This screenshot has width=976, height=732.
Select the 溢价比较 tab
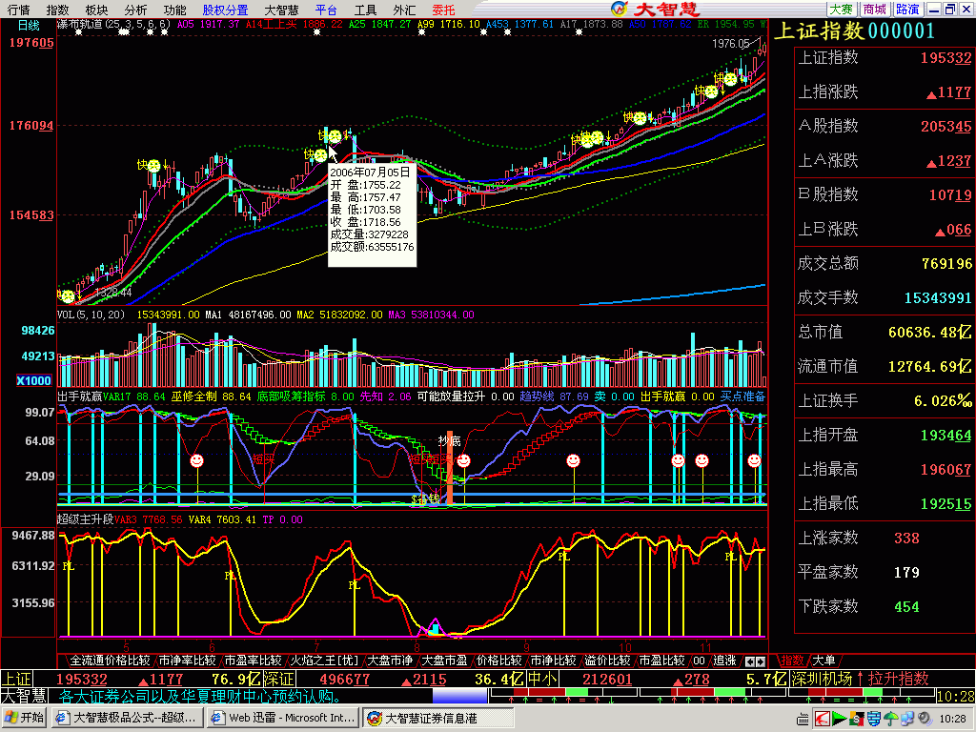pos(607,661)
